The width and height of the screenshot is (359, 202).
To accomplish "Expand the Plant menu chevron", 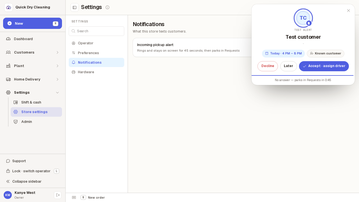I will (57, 66).
